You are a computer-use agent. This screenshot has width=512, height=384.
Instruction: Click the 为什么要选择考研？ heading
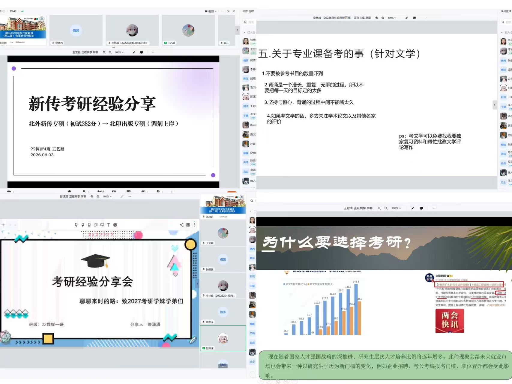coord(337,243)
